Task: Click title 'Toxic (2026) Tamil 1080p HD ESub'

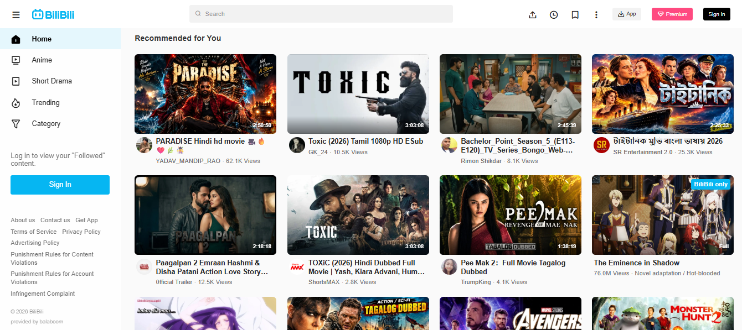Action: point(366,142)
